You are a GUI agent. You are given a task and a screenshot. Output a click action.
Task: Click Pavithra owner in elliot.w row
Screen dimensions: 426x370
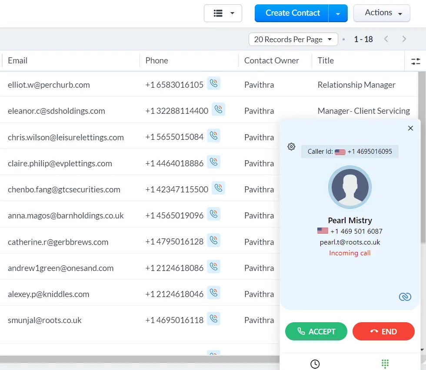pyautogui.click(x=259, y=85)
